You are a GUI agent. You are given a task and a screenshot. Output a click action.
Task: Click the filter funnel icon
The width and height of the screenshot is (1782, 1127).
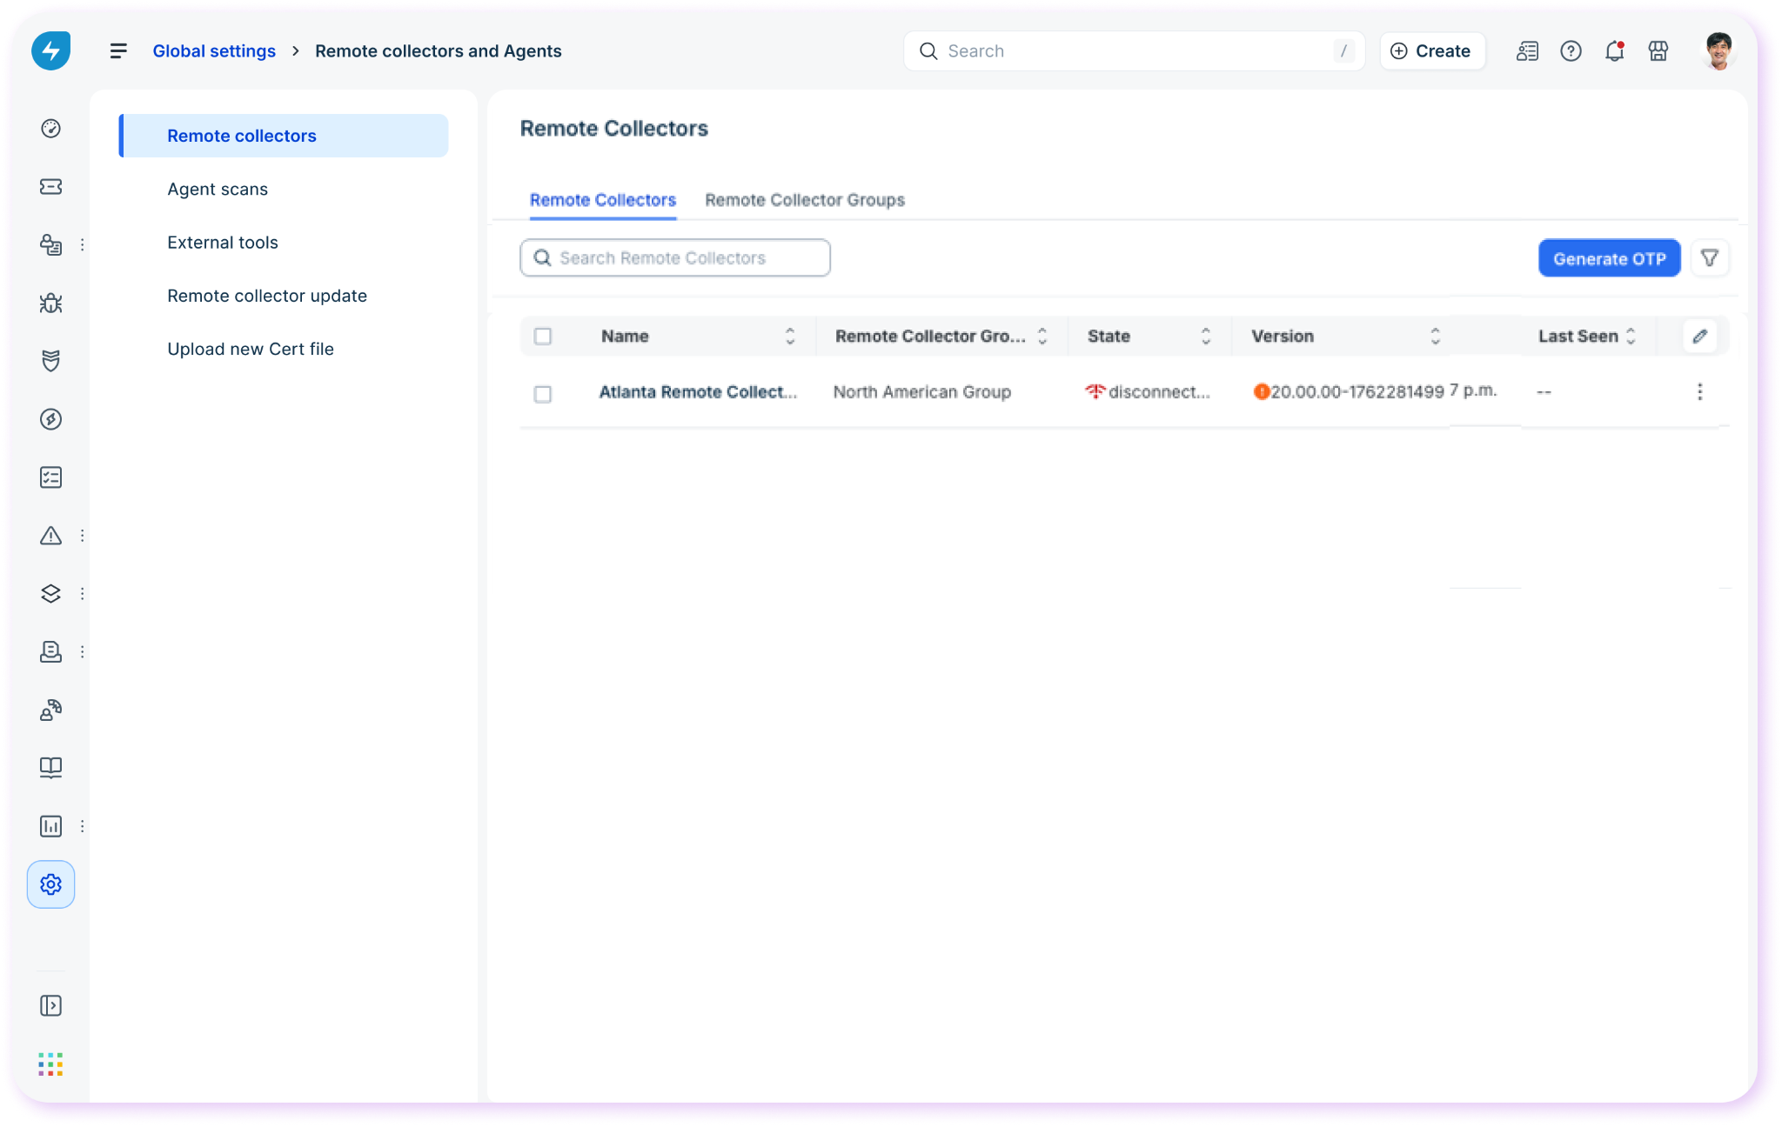pyautogui.click(x=1709, y=258)
